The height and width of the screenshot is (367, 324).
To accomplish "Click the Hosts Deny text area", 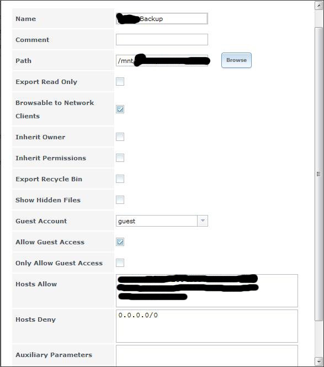I will pyautogui.click(x=207, y=326).
